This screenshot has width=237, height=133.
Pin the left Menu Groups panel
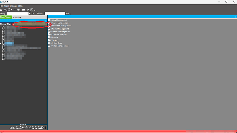coord(45,21)
